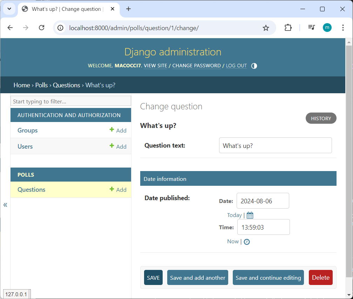353x299 pixels.
Task: Open the clock time picker icon
Action: coord(247,242)
